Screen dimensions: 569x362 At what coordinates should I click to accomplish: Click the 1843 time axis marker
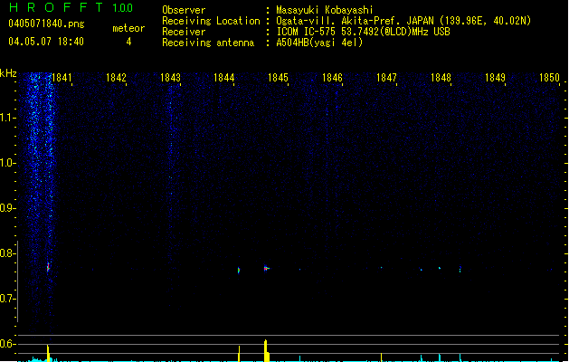pos(170,78)
